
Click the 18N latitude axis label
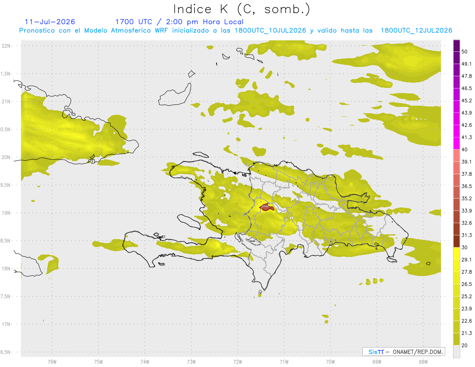coord(7,268)
